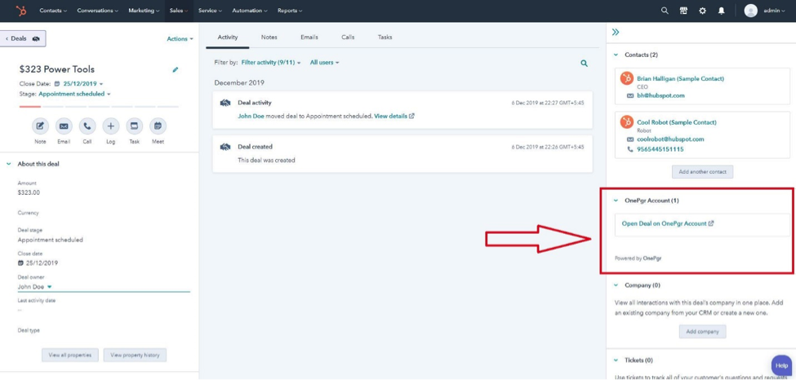
Task: Switch to the Calls tab
Action: pyautogui.click(x=348, y=37)
